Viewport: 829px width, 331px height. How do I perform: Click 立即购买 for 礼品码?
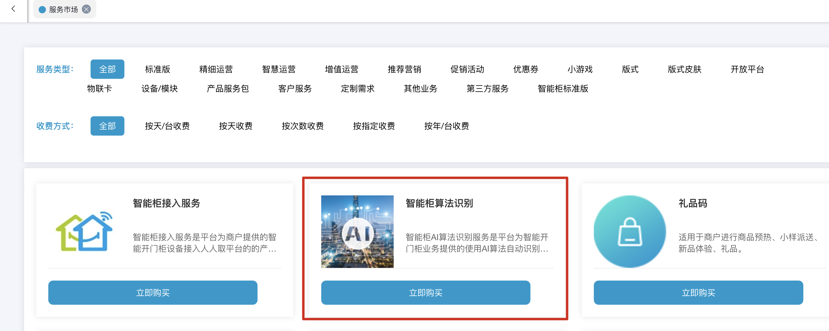coord(698,292)
